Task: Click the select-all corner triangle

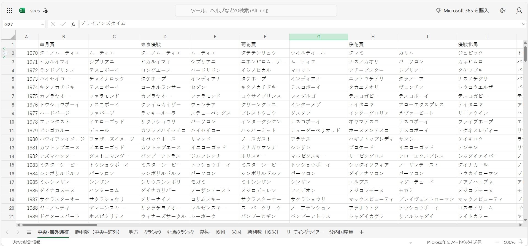Action: 12,37
